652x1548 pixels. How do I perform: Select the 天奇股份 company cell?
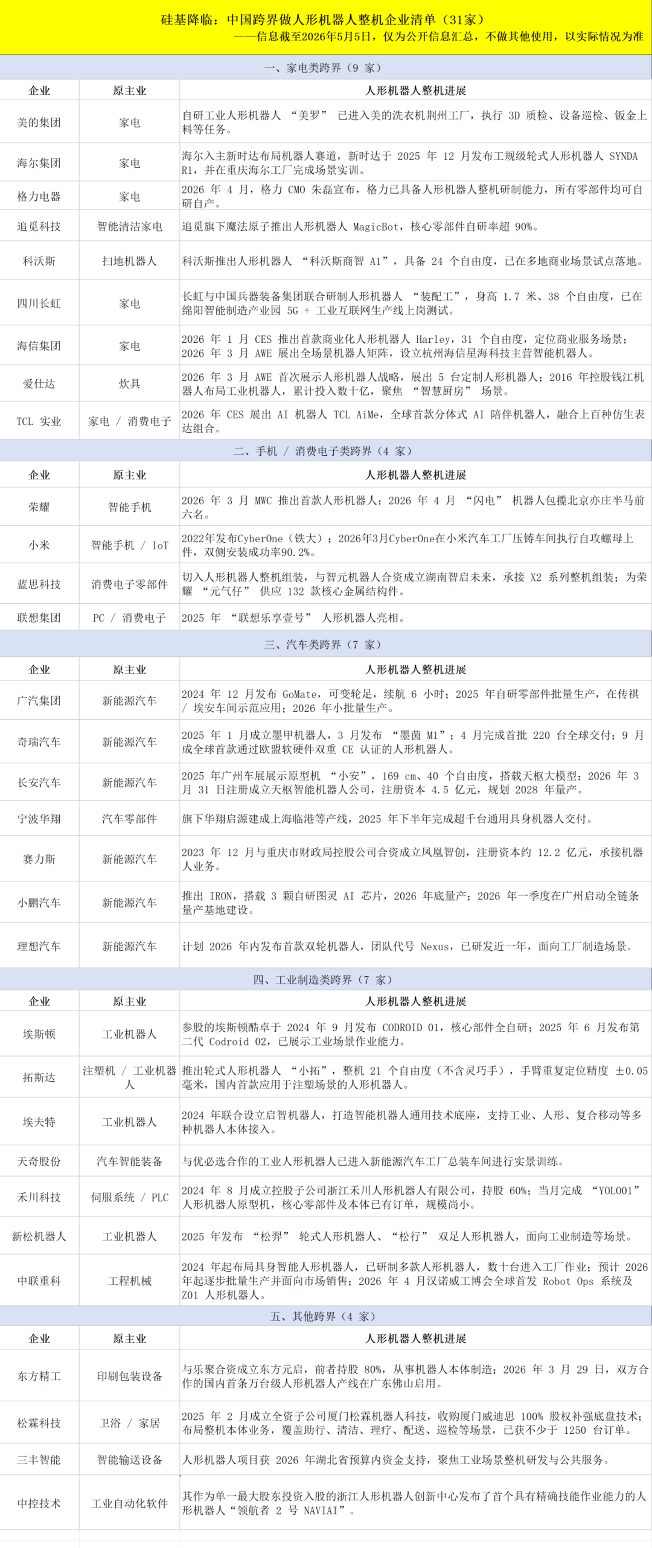click(39, 1162)
